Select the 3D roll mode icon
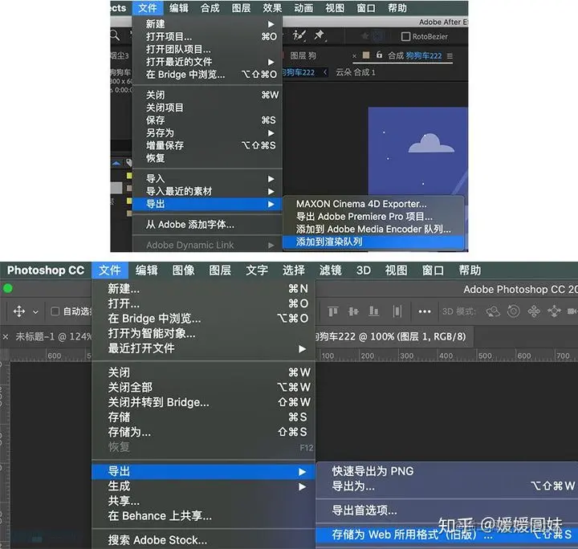 pyautogui.click(x=514, y=311)
